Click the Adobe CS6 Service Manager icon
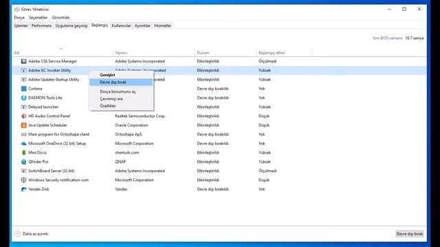Image resolution: width=440 pixels, height=247 pixels. 23,61
